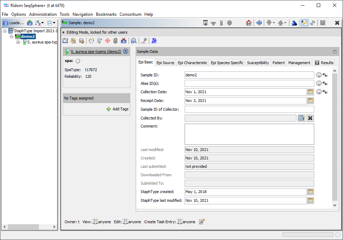Image resolution: width=343 pixels, height=240 pixels.
Task: Open the Results tab
Action: click(324, 63)
